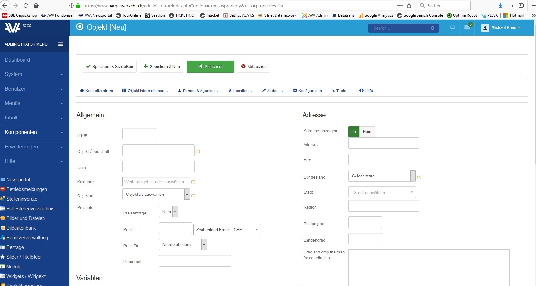This screenshot has height=286, width=536.
Task: Show more bookmarks chevron
Action: (x=533, y=15)
